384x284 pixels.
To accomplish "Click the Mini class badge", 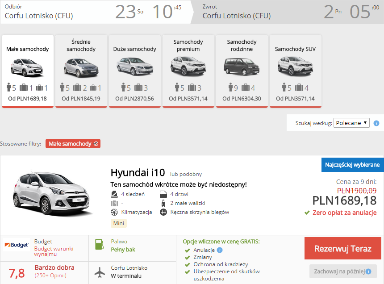I will (119, 223).
